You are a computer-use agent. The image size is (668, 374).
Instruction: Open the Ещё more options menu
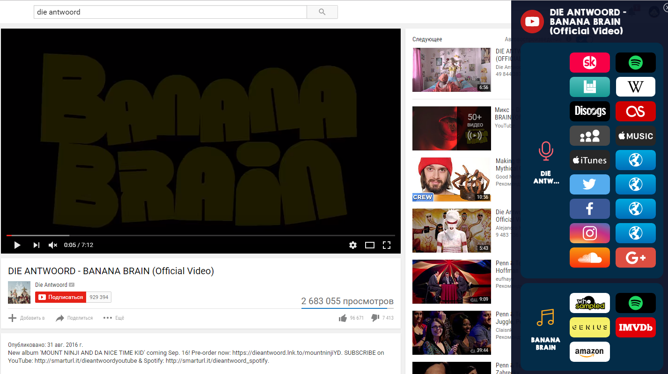coord(114,318)
